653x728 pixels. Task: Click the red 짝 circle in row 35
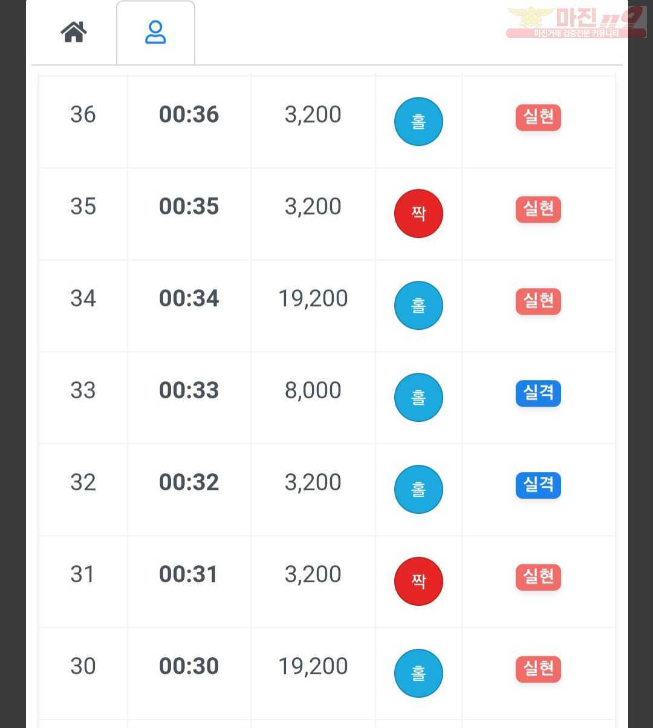(418, 214)
